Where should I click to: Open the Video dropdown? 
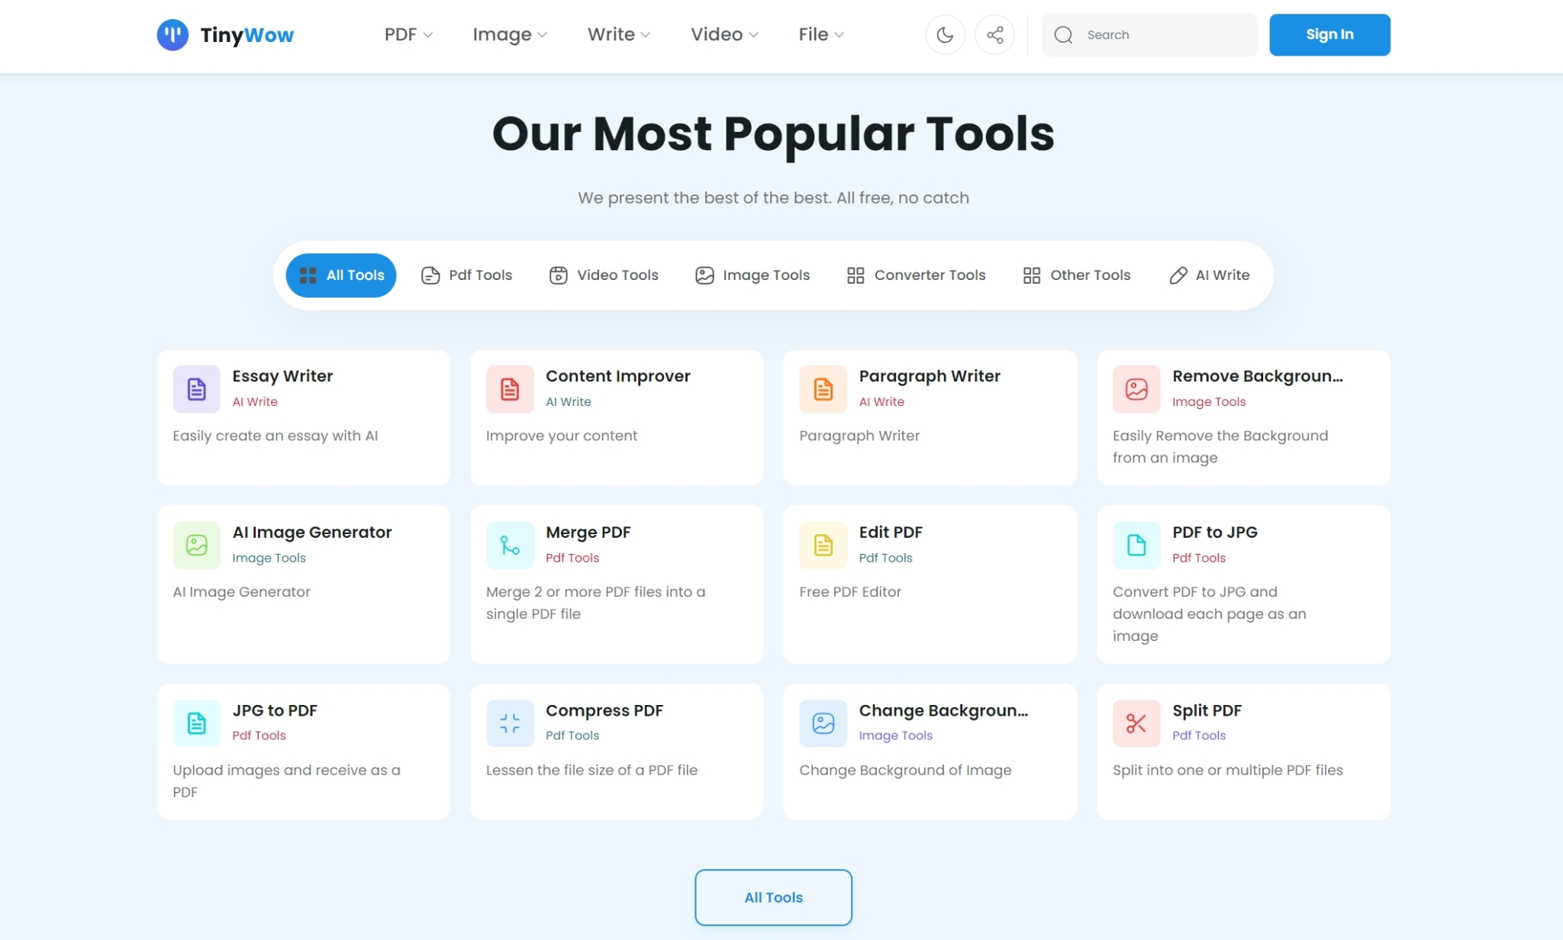pos(723,34)
